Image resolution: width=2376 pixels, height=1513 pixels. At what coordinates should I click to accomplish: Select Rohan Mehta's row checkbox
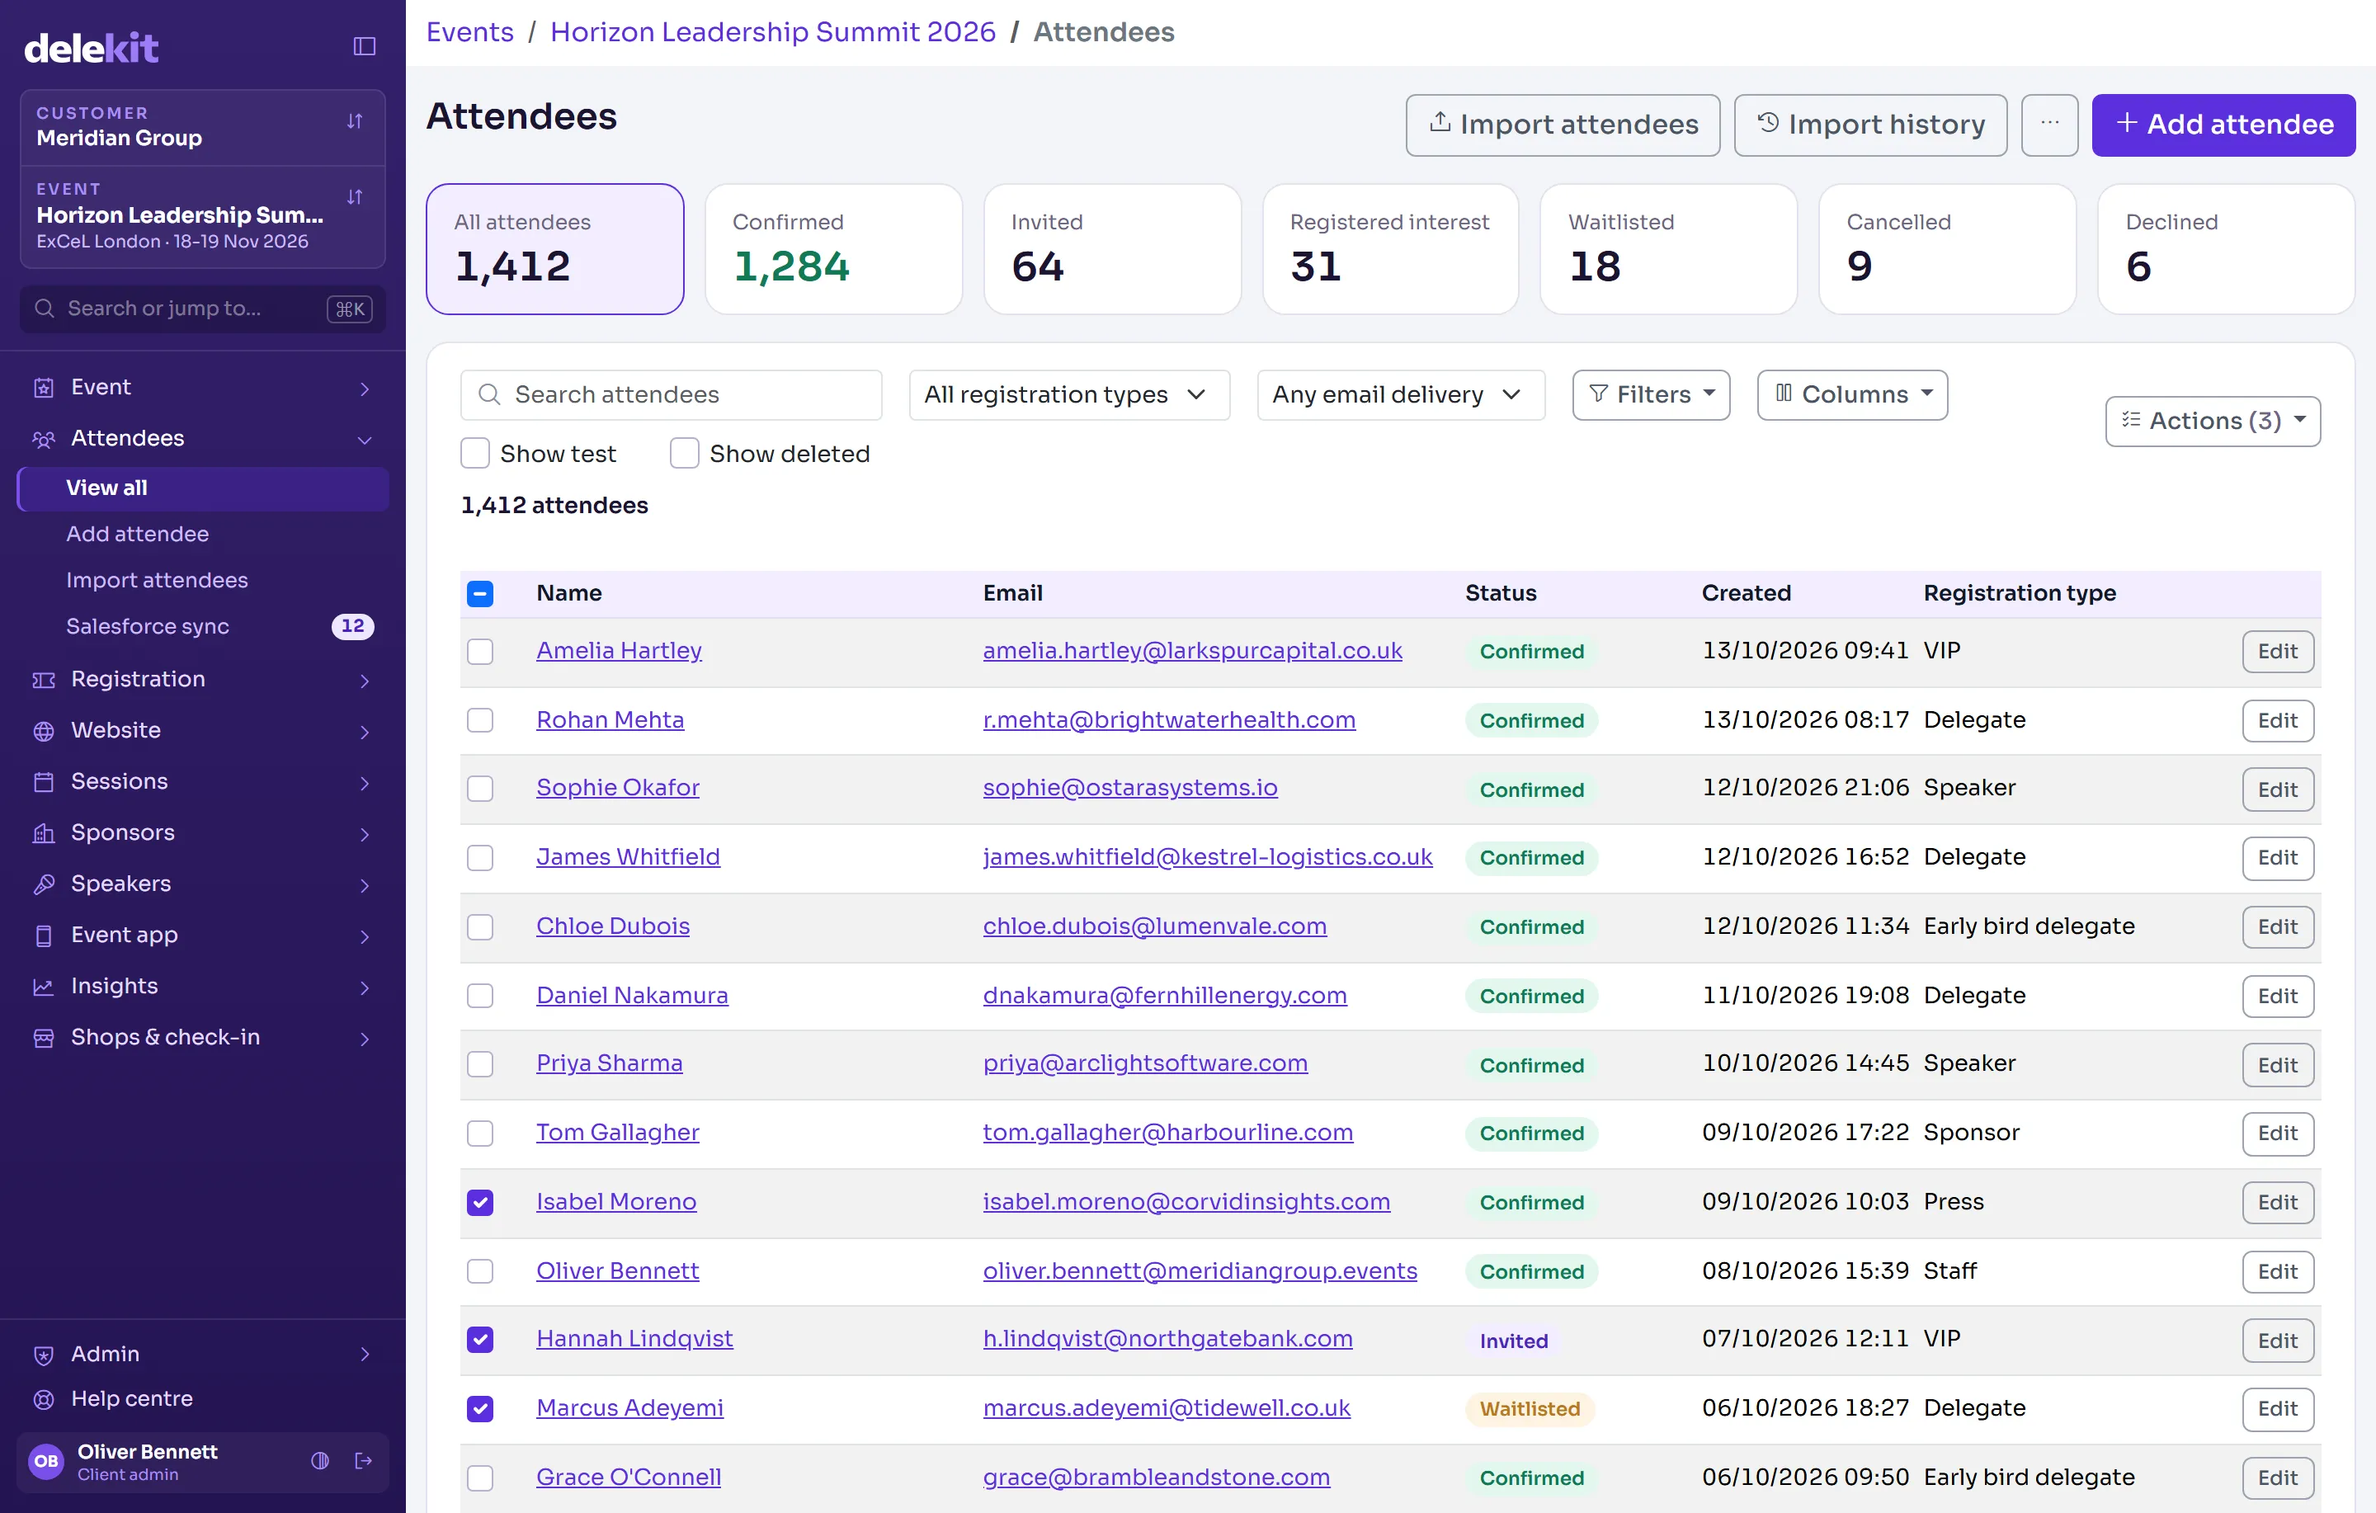(x=480, y=720)
